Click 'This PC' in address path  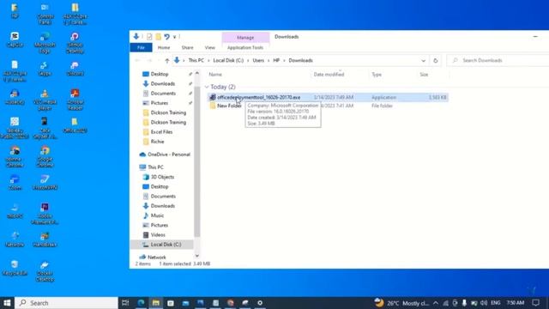tap(196, 61)
